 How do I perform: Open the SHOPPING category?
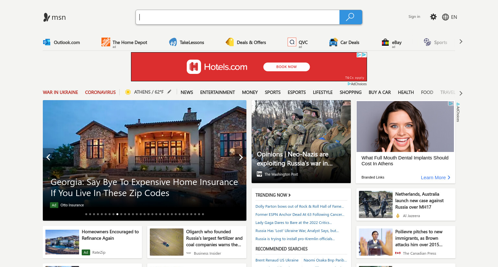tap(350, 92)
